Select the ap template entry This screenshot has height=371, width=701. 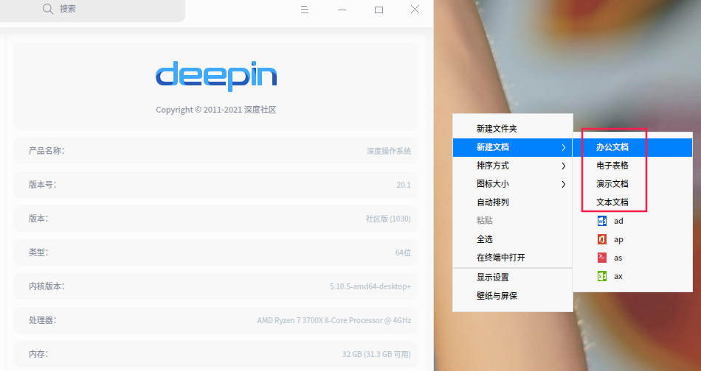(632, 239)
